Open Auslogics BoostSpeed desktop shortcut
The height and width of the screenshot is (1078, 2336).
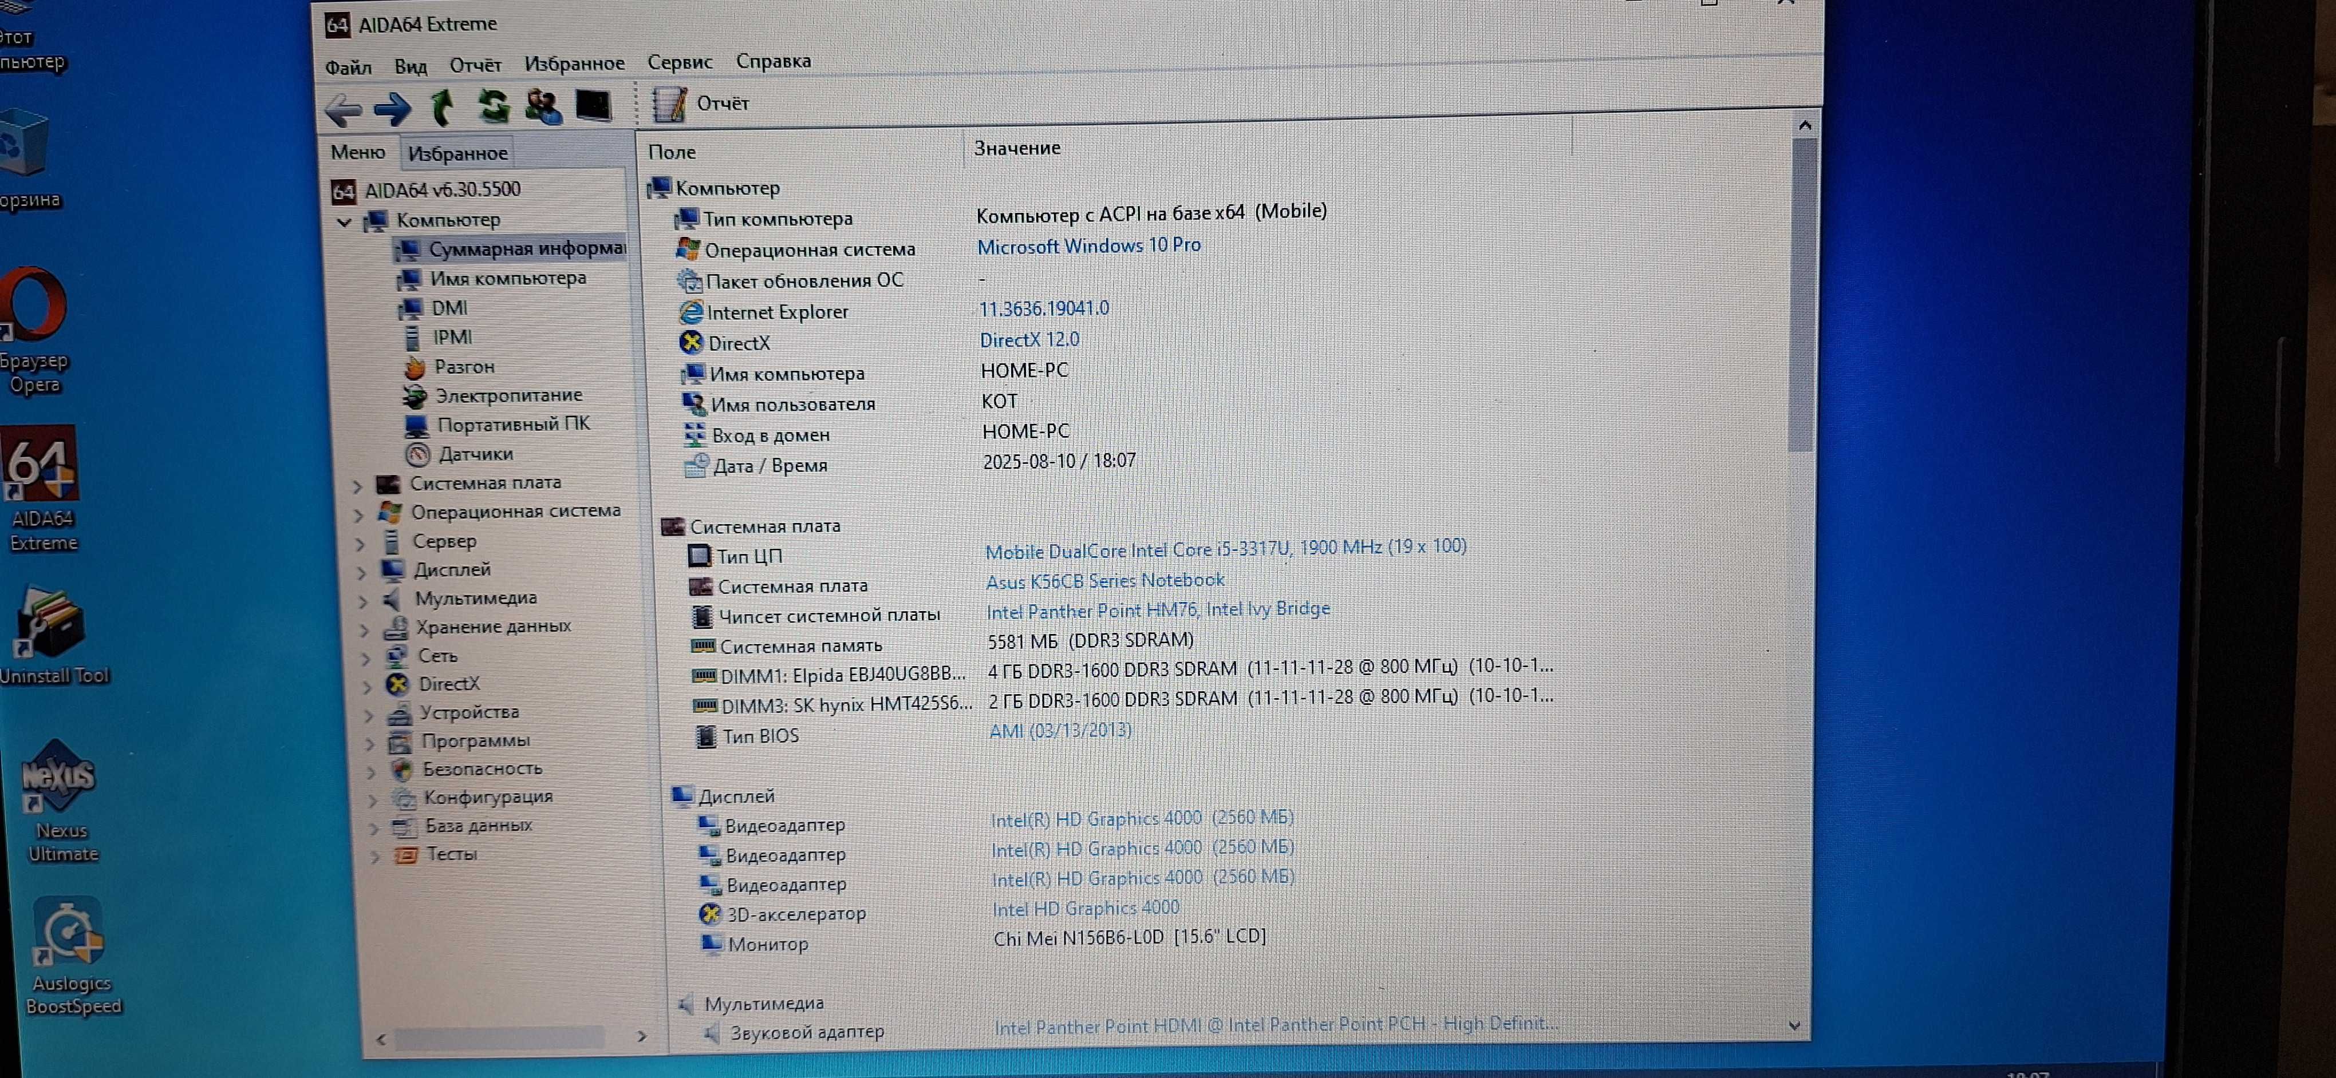coord(73,957)
